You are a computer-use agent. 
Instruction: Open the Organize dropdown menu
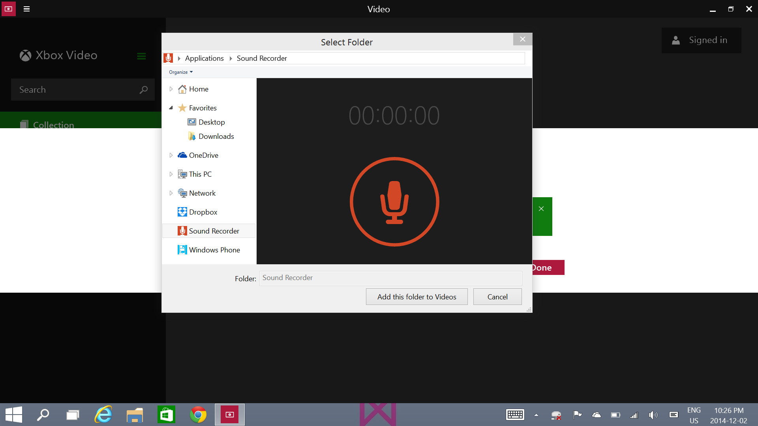tap(180, 72)
